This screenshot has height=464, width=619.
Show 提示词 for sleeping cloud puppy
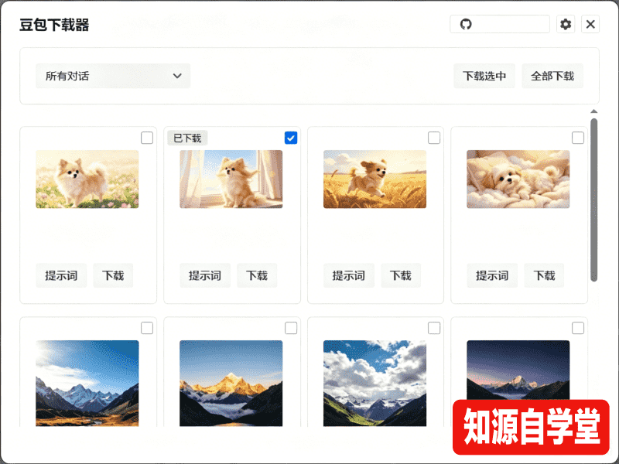(x=492, y=275)
